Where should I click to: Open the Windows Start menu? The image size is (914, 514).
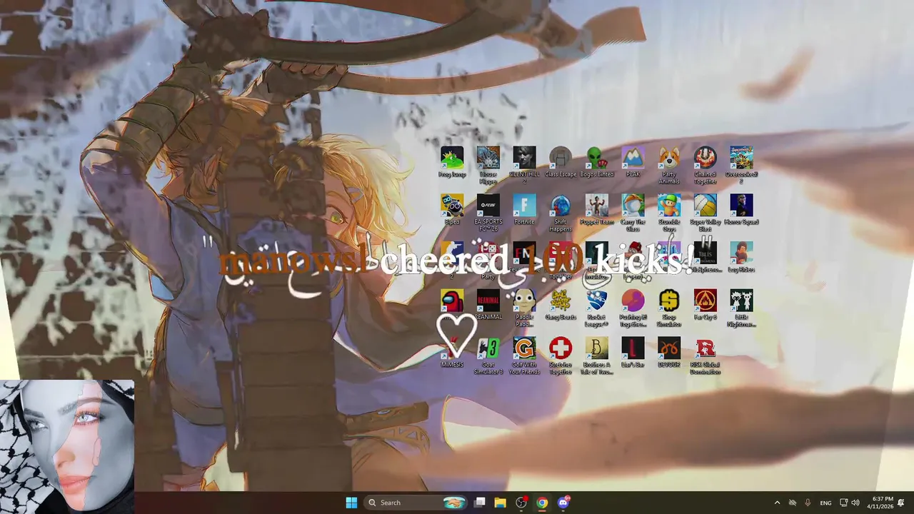click(x=351, y=503)
